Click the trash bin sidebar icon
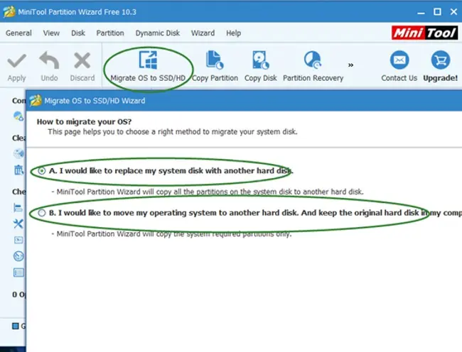The image size is (462, 352). (18, 170)
